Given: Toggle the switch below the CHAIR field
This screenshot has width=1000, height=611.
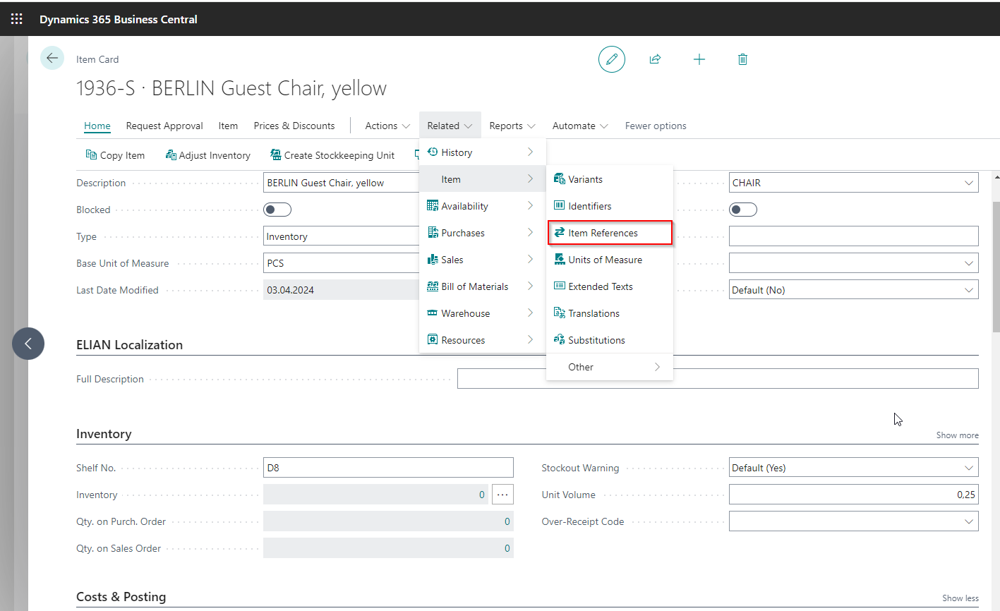Looking at the screenshot, I should point(743,210).
